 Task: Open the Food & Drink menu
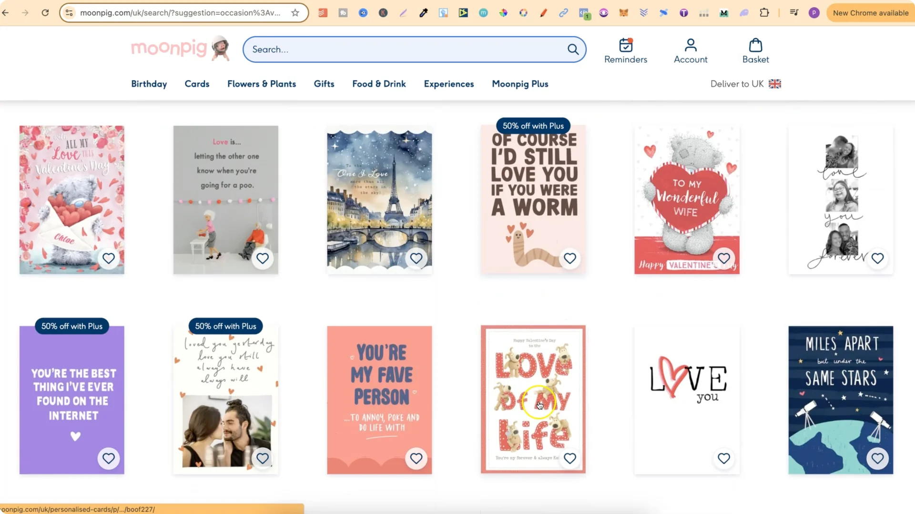coord(379,84)
